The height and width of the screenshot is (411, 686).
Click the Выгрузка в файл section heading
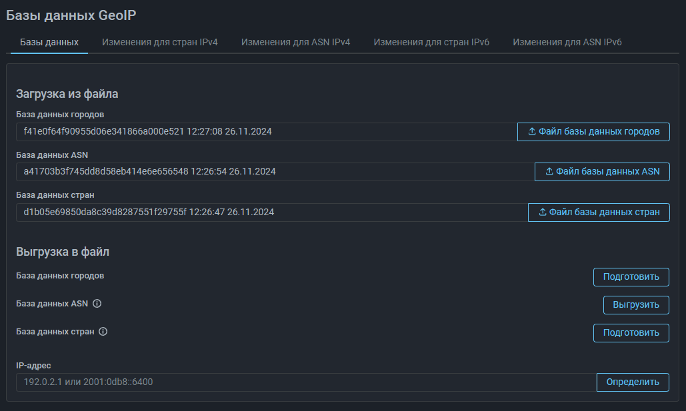(x=63, y=252)
